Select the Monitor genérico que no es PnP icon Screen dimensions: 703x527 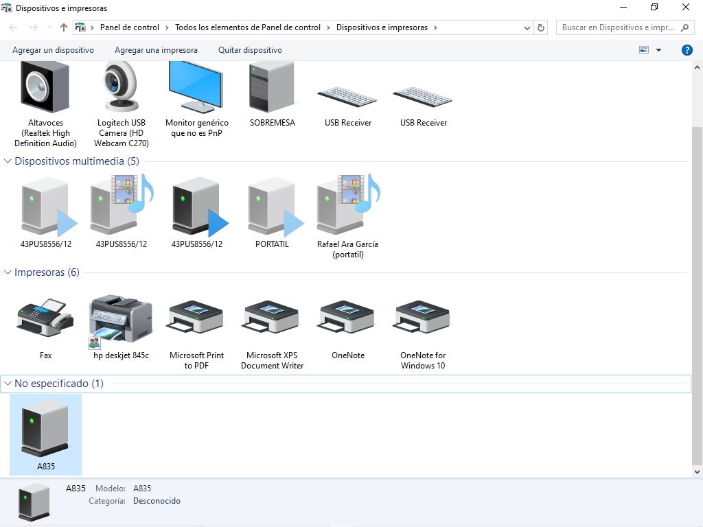196,87
